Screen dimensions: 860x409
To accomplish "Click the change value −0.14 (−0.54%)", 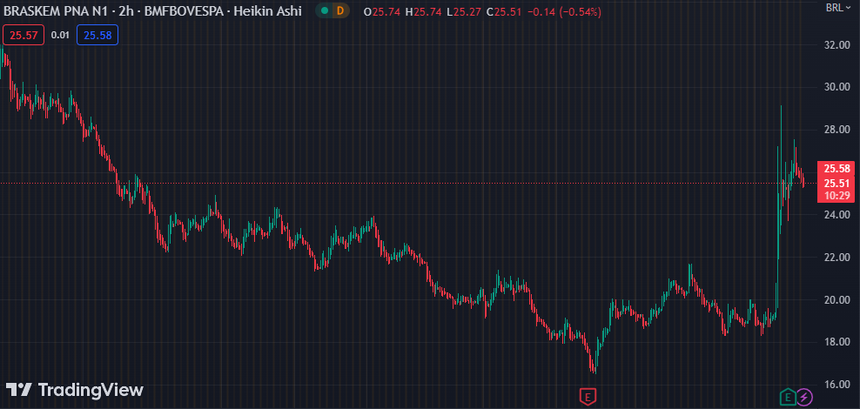I will point(564,11).
